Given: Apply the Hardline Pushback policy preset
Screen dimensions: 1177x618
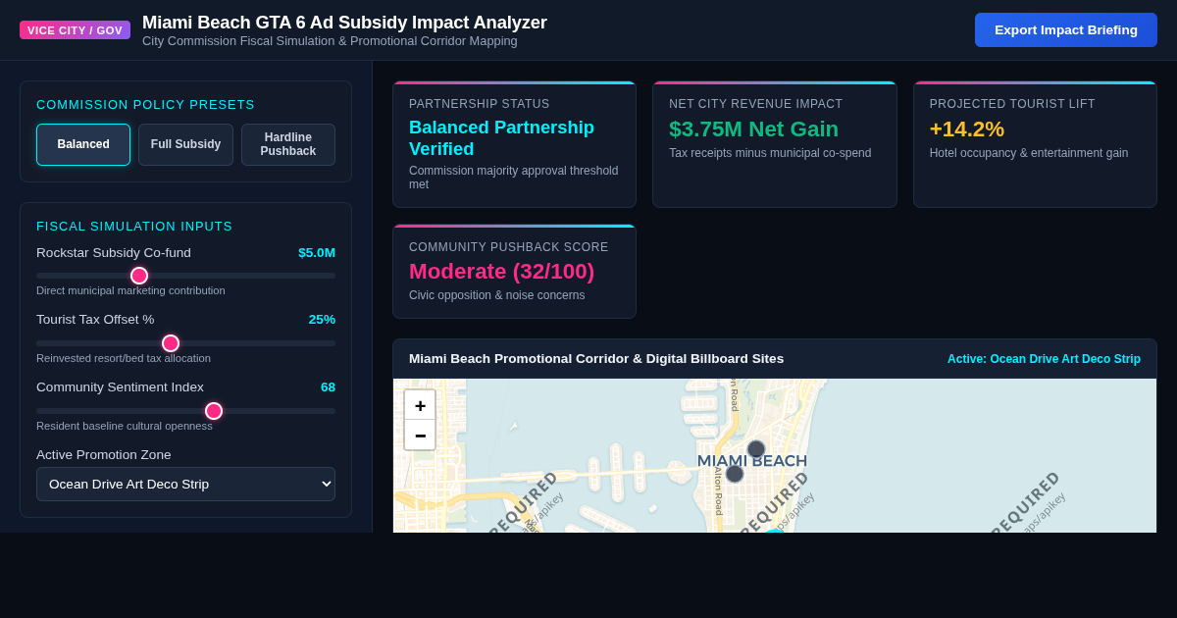Looking at the screenshot, I should (288, 144).
